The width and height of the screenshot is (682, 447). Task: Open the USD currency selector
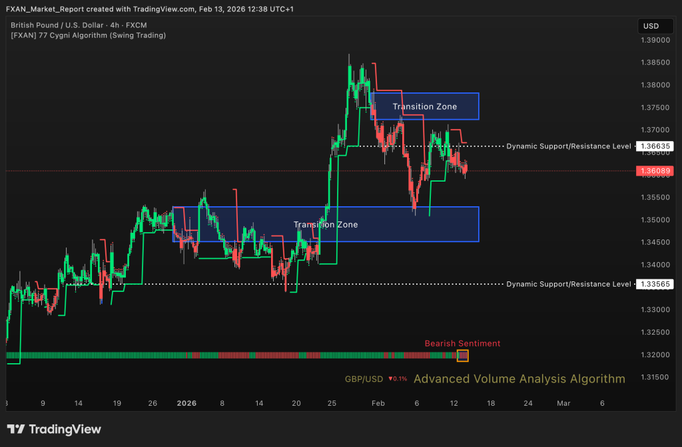(x=650, y=26)
